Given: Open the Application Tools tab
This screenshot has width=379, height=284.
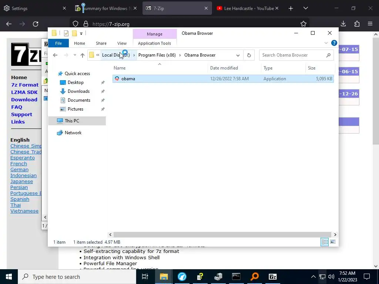Looking at the screenshot, I should tap(154, 43).
